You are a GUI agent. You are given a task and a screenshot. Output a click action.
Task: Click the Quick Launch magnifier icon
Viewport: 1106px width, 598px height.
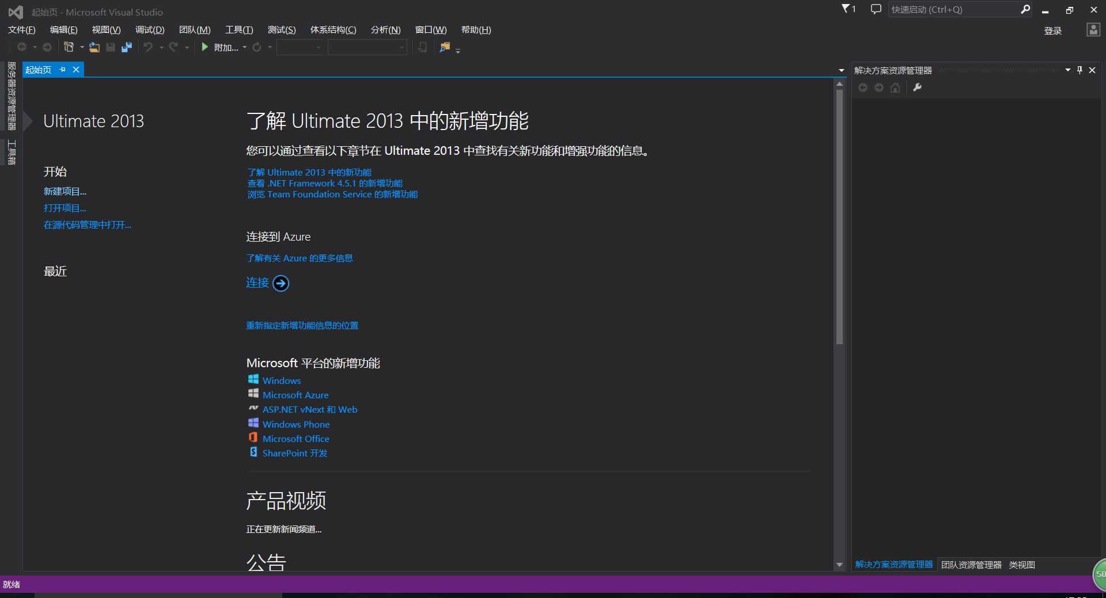pyautogui.click(x=1025, y=9)
